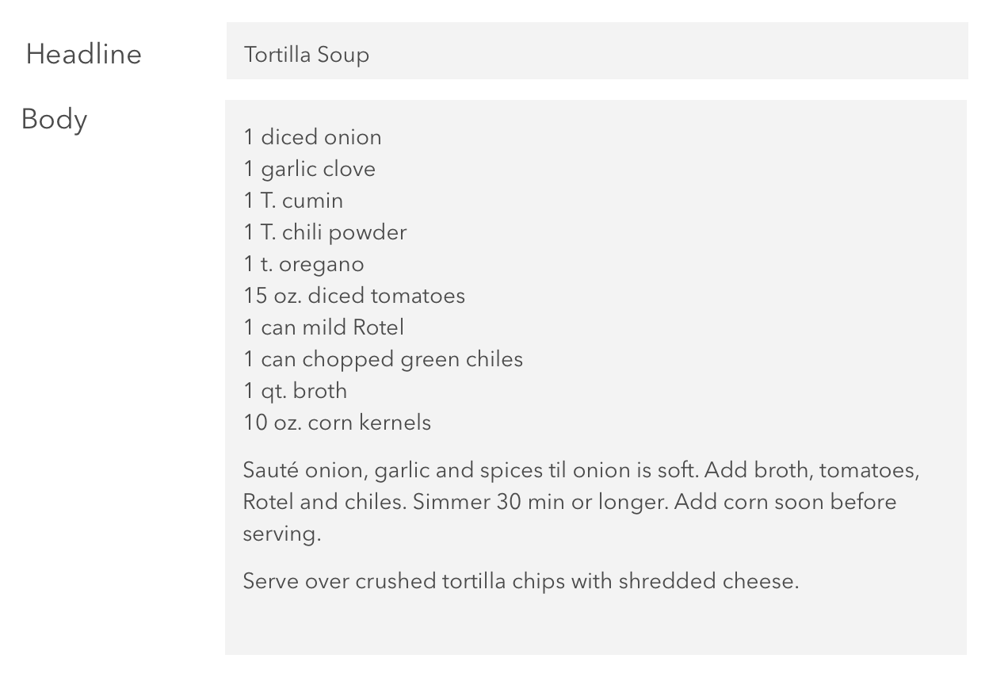
Task: Click the word 'serving.' in body
Action: tap(282, 534)
